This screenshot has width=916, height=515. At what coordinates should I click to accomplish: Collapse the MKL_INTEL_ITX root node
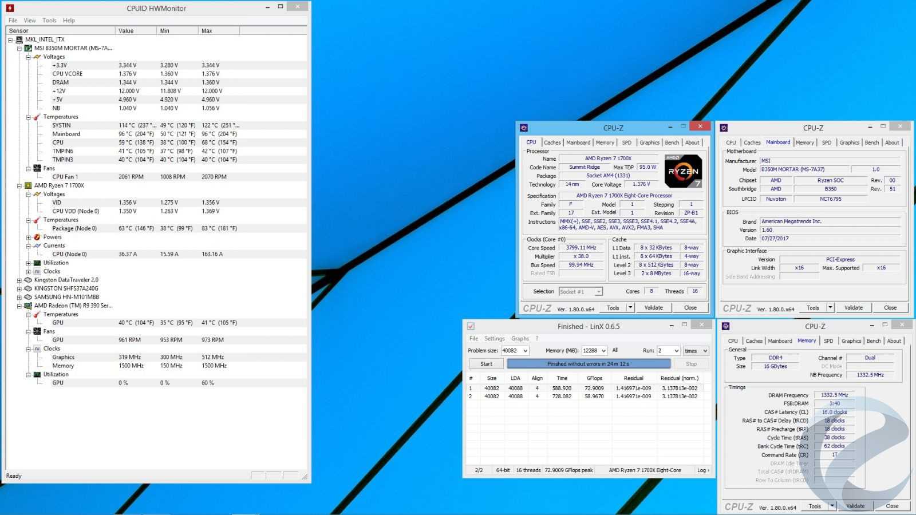pos(10,39)
